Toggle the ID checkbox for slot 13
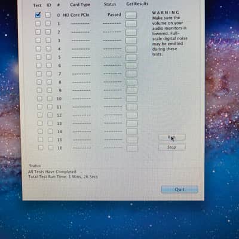The height and width of the screenshot is (239, 239). click(50, 123)
